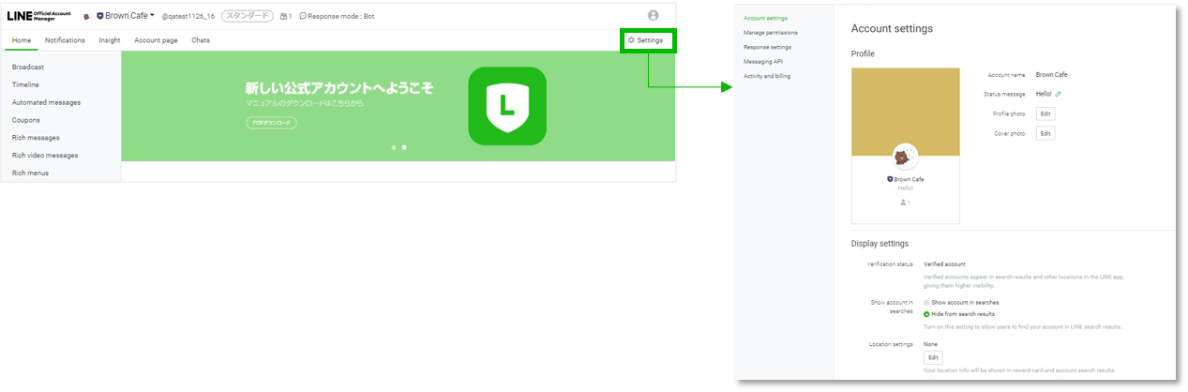The height and width of the screenshot is (392, 1188).
Task: Click the PDF download button on banner
Action: coord(270,123)
